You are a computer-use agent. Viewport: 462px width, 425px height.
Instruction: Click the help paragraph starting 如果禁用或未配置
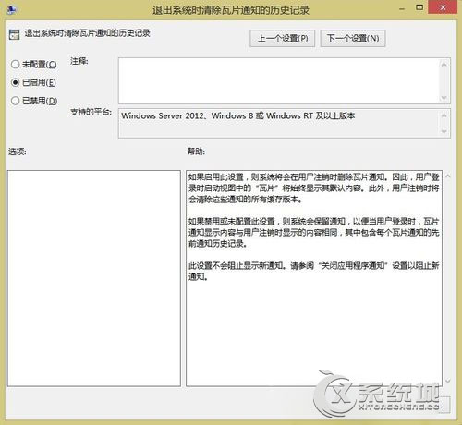pyautogui.click(x=313, y=232)
